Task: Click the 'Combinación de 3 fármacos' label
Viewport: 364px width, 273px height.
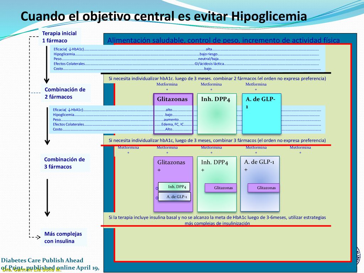Action: (x=65, y=163)
